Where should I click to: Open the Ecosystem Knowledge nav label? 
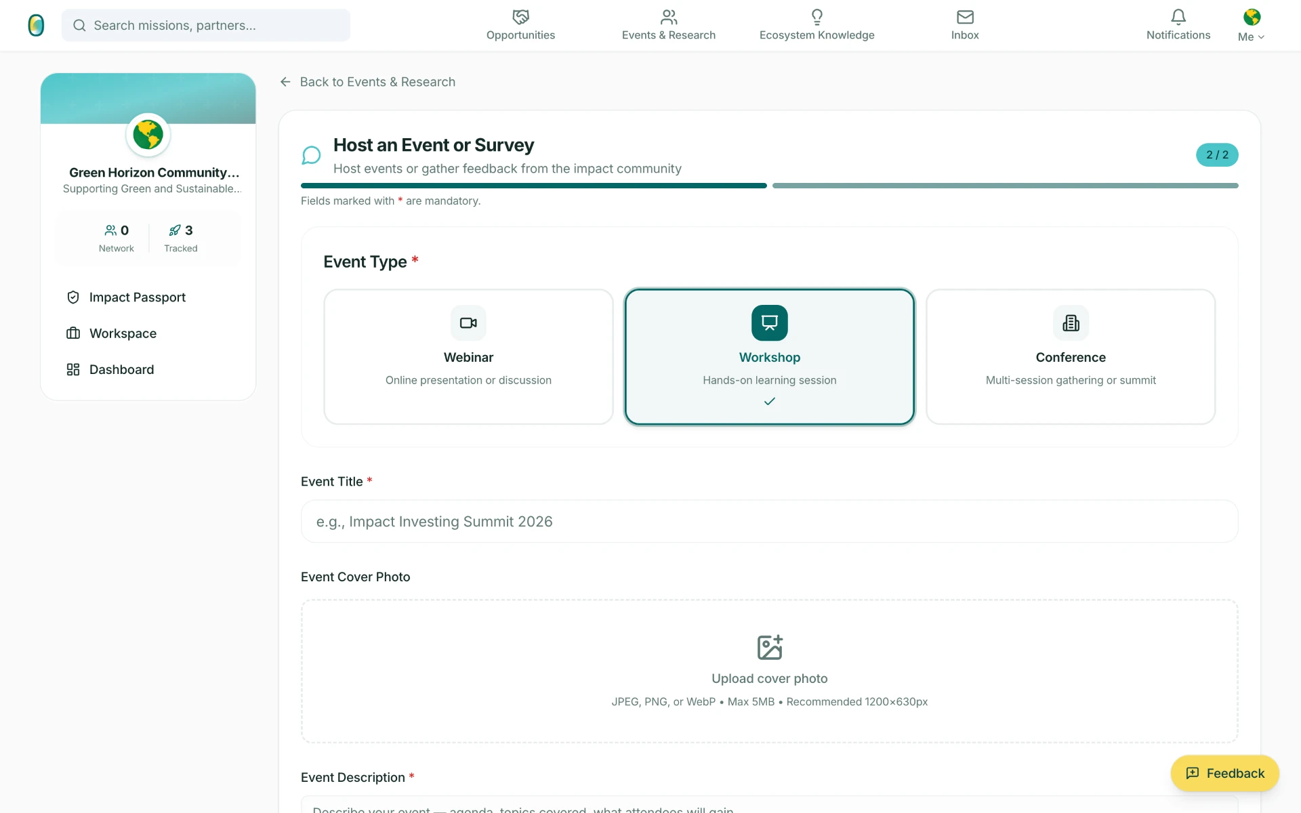[817, 35]
